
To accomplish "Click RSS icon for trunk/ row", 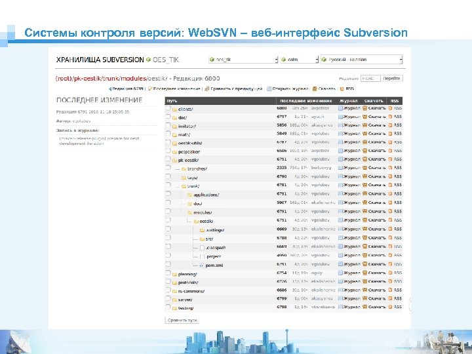I will point(390,185).
